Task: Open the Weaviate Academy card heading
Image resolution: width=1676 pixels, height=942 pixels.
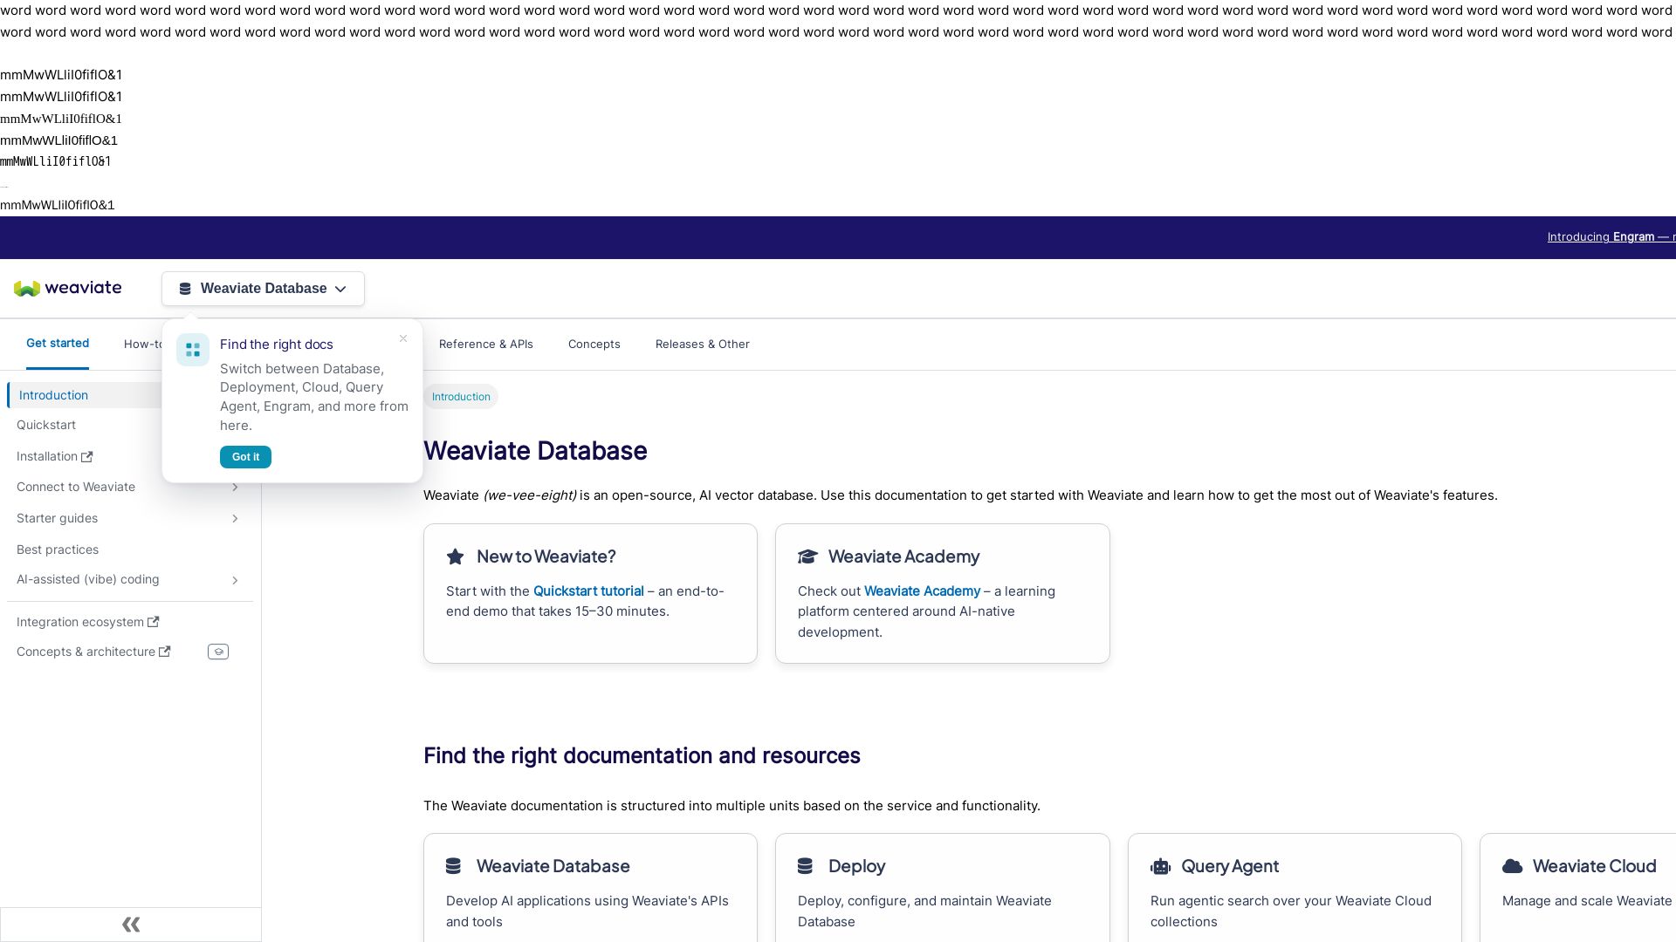Action: pyautogui.click(x=903, y=556)
